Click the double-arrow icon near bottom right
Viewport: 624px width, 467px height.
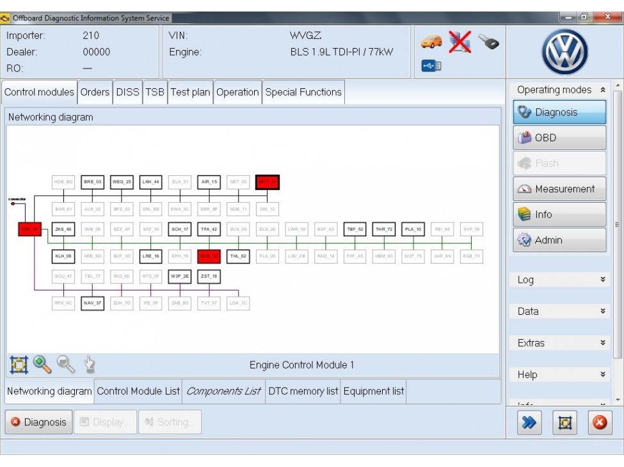(529, 422)
